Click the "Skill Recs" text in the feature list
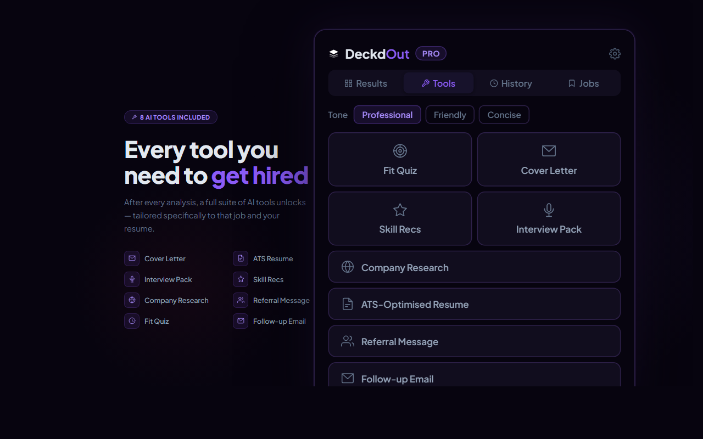Viewport: 703px width, 439px height. pos(268,279)
